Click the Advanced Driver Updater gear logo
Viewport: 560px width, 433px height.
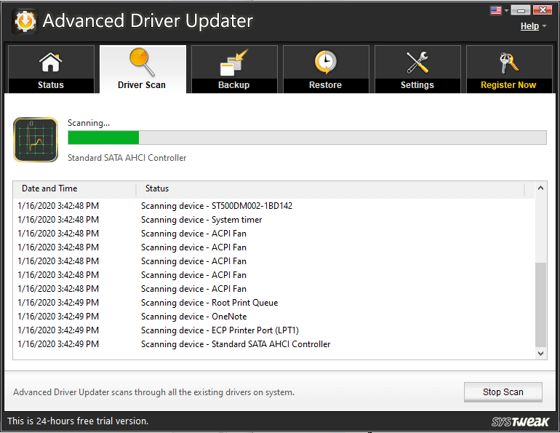pos(25,21)
